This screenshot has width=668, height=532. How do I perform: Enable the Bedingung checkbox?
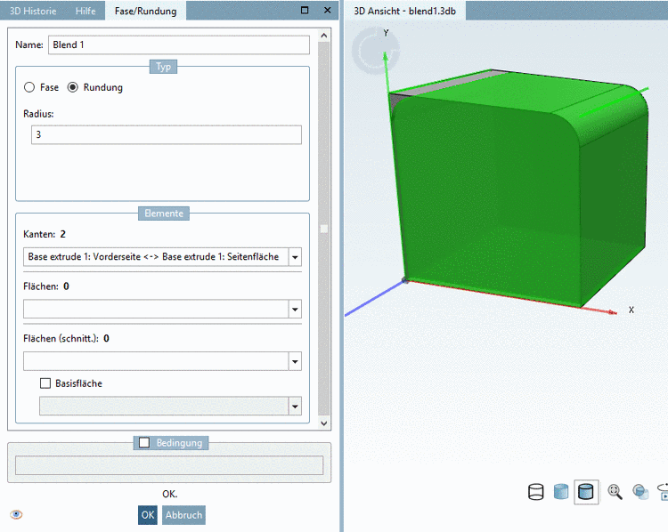[x=144, y=443]
